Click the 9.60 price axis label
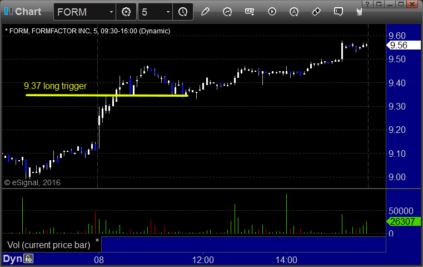 397,36
